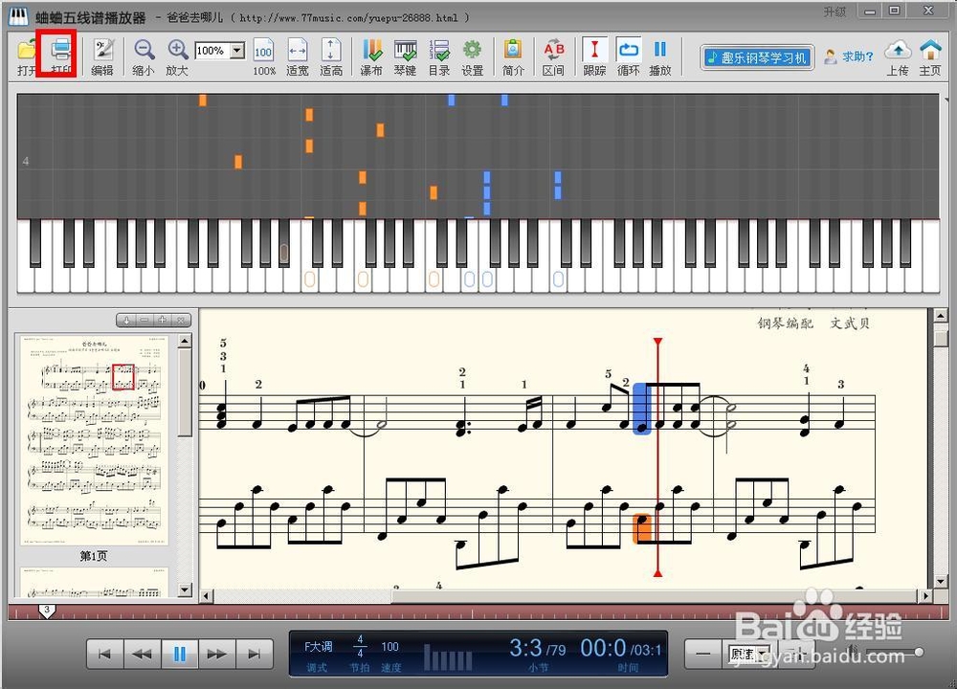Fit score to height with 适高
This screenshot has width=957, height=689.
click(x=331, y=56)
